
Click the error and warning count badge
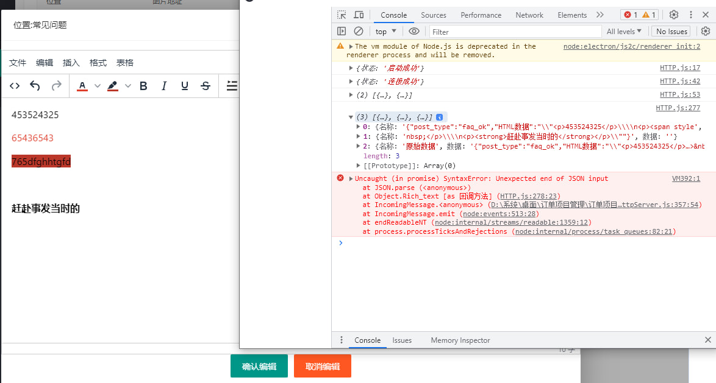(639, 15)
